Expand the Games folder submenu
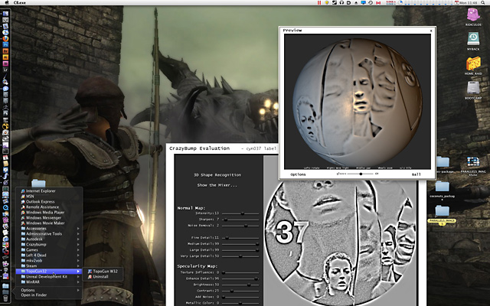 (49, 250)
